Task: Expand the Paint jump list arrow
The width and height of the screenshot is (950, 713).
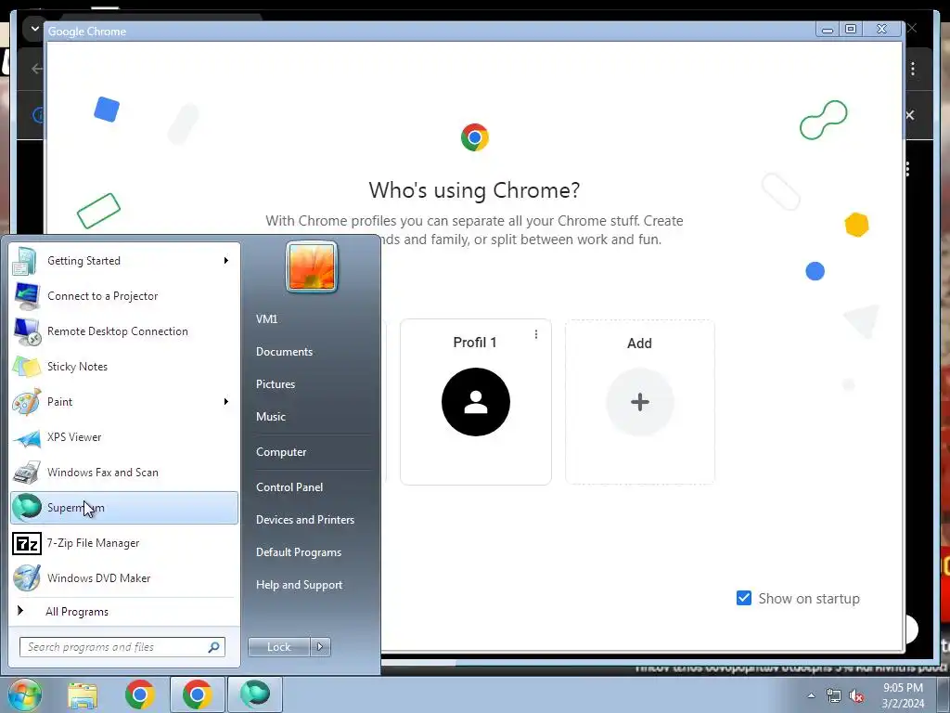Action: coord(226,401)
